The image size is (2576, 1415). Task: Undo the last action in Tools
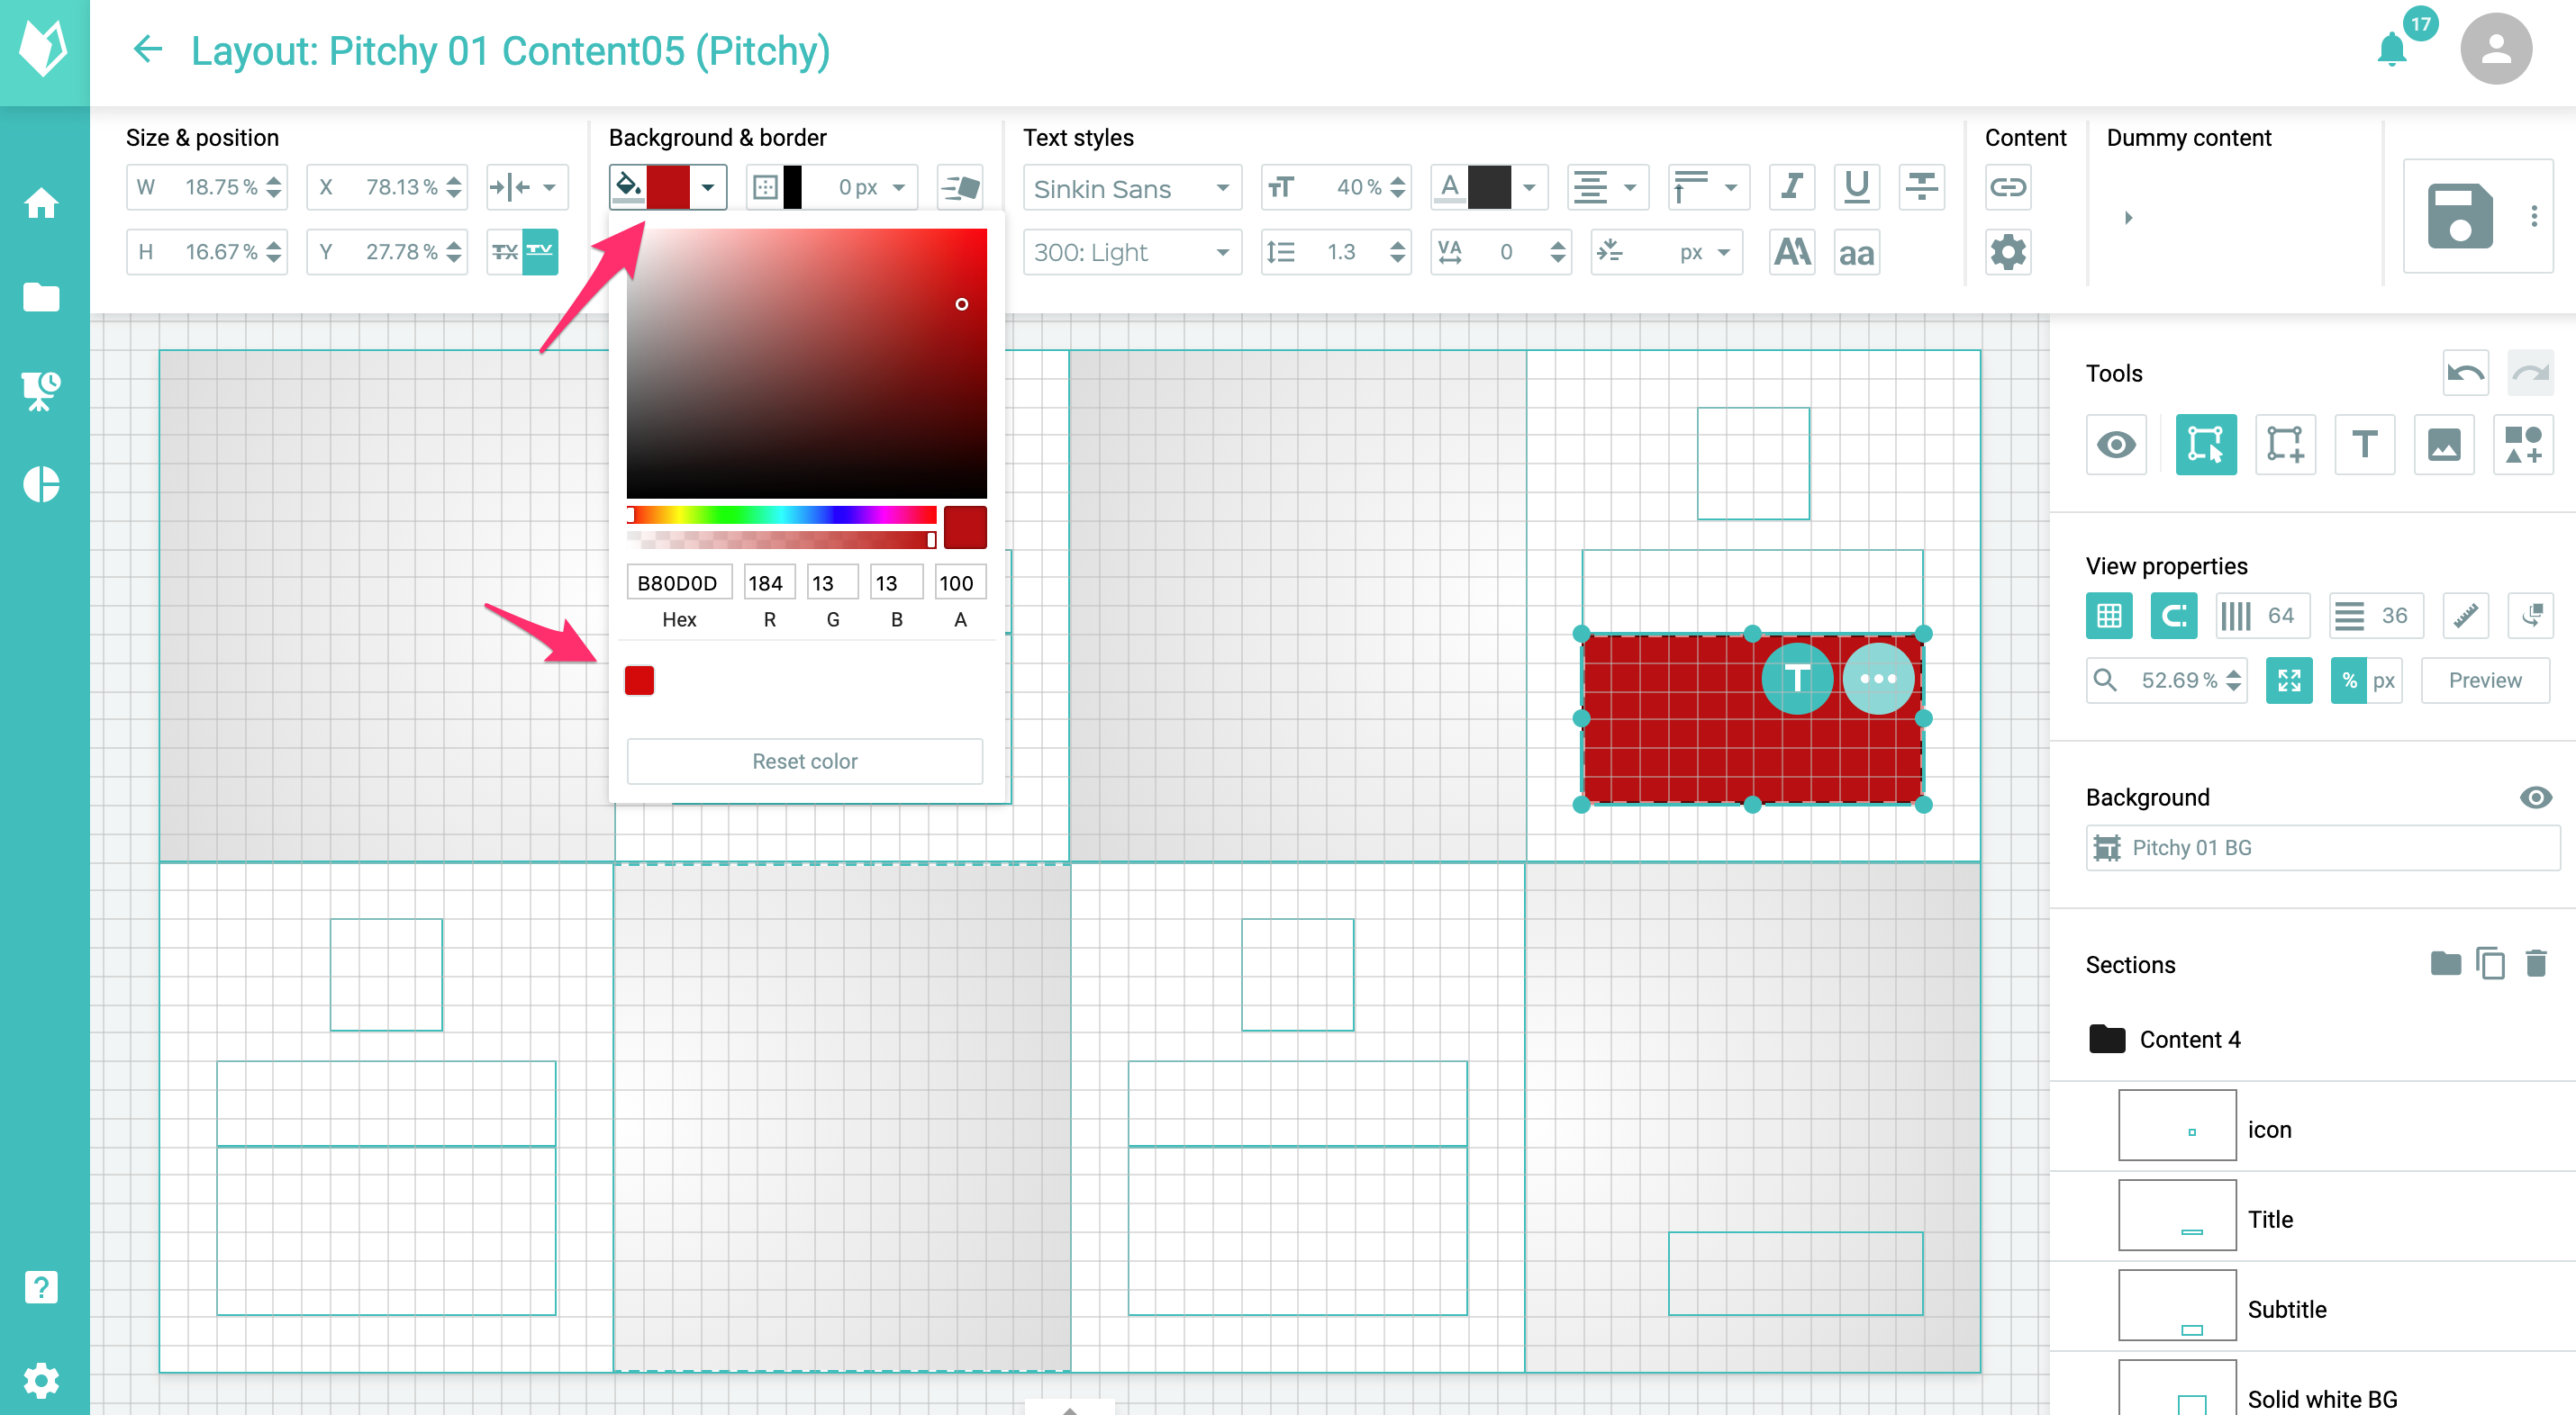[2466, 374]
